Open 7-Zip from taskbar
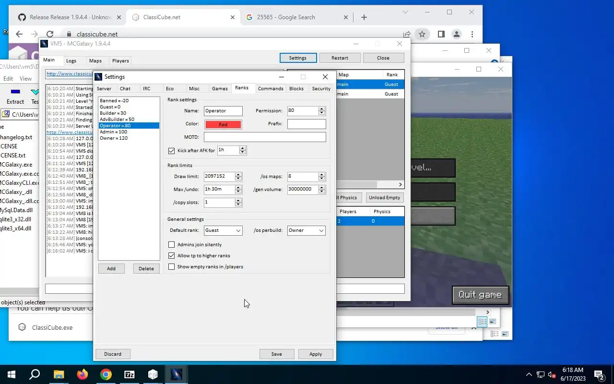614x384 pixels. (130, 374)
